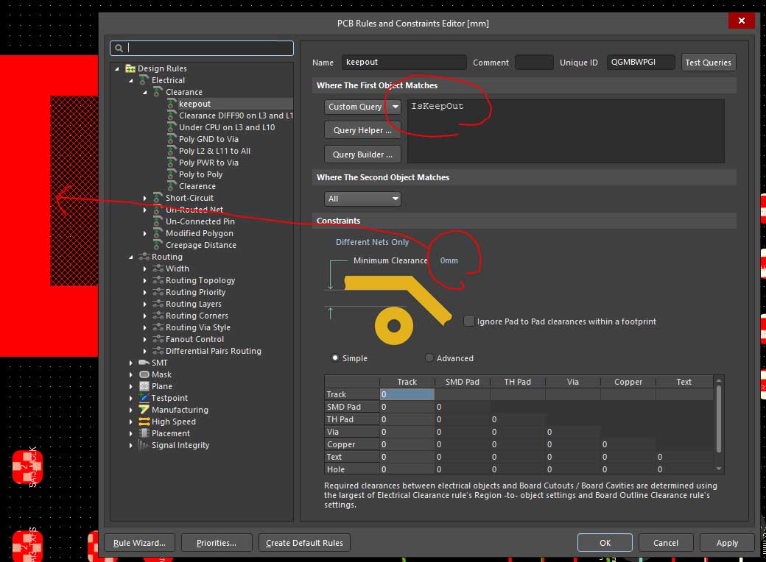Click the Manufacturing category icon
The image size is (766, 562).
(144, 410)
